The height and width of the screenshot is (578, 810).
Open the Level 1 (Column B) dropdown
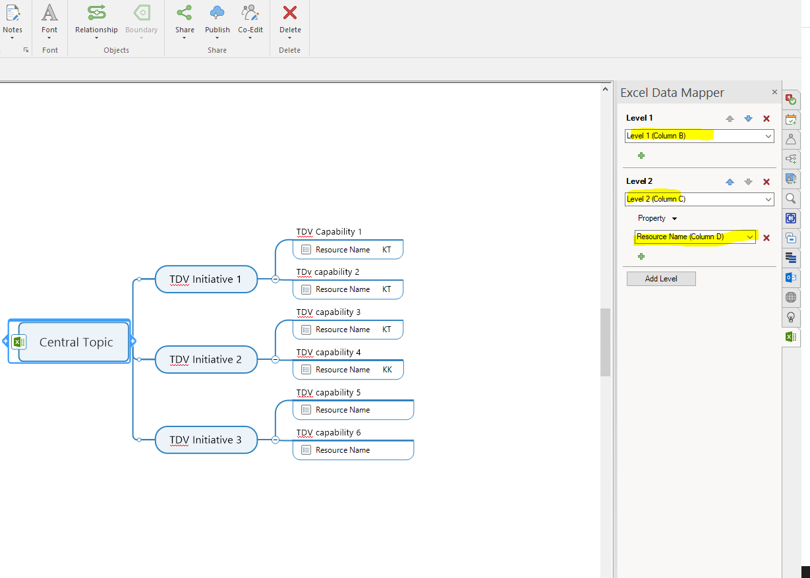(x=768, y=136)
